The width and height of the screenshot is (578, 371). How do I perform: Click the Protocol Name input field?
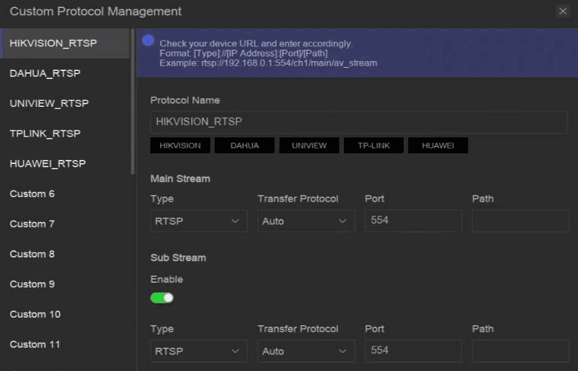pos(359,122)
